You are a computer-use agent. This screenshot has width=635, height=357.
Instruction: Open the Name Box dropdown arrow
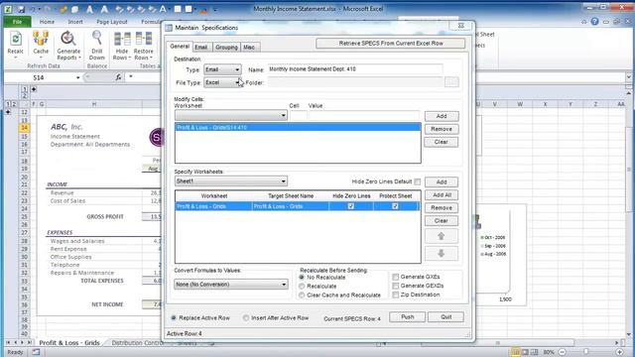(77, 77)
